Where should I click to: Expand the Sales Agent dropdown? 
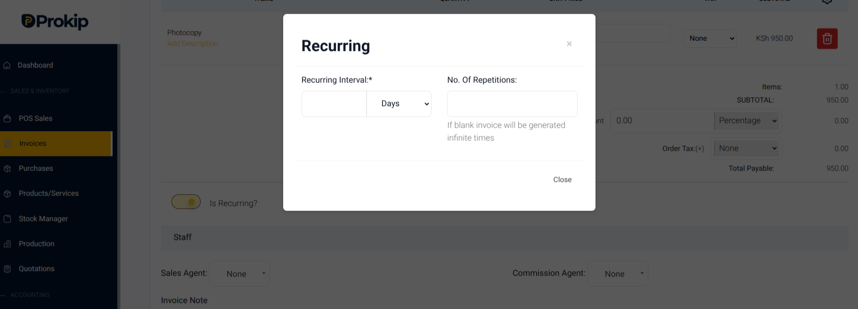point(240,274)
